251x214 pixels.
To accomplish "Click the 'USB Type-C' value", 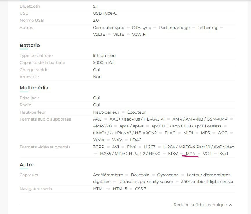I will point(105,13).
